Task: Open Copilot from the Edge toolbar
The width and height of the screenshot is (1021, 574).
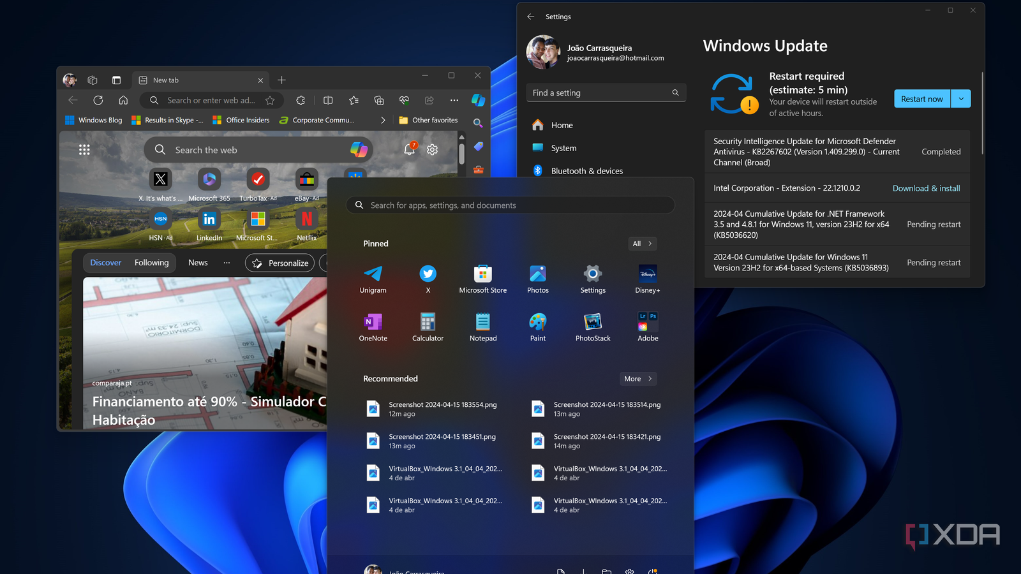Action: [x=479, y=100]
